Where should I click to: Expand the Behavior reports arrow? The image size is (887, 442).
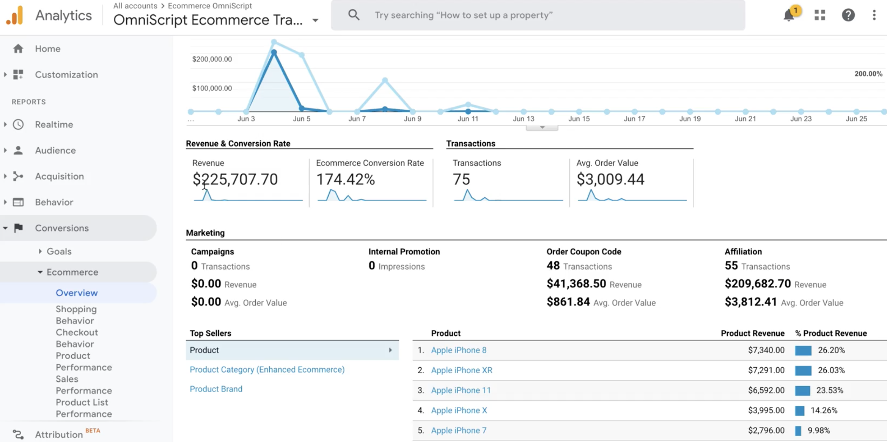[x=5, y=202]
